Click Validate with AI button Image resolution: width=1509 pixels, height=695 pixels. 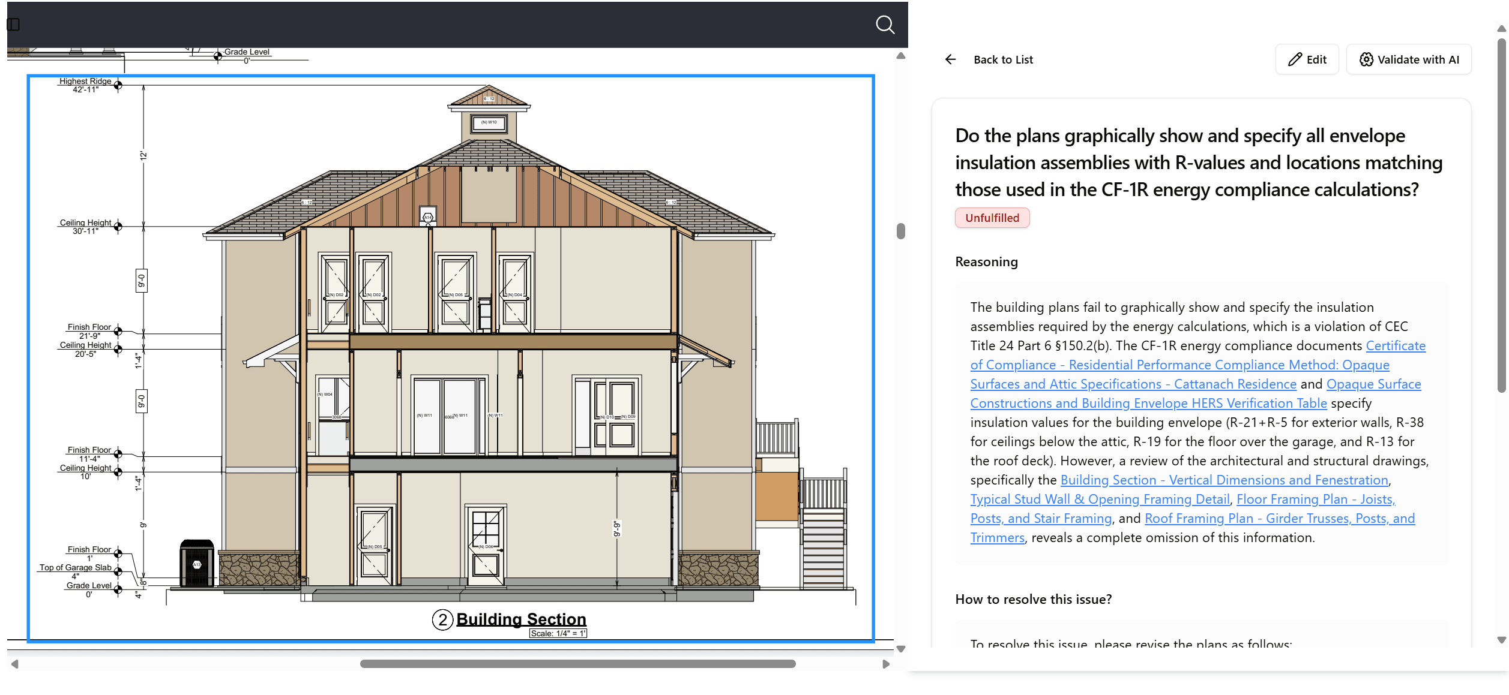coord(1408,59)
